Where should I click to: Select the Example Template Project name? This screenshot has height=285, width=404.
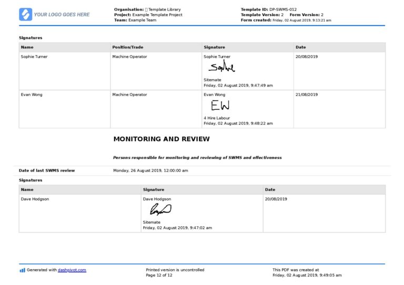157,15
